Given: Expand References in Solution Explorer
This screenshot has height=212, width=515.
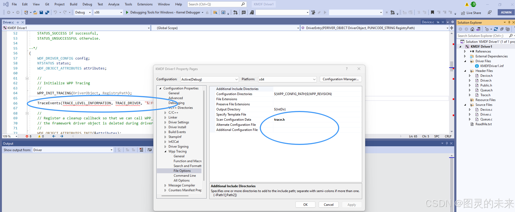Looking at the screenshot, I should pyautogui.click(x=465, y=51).
